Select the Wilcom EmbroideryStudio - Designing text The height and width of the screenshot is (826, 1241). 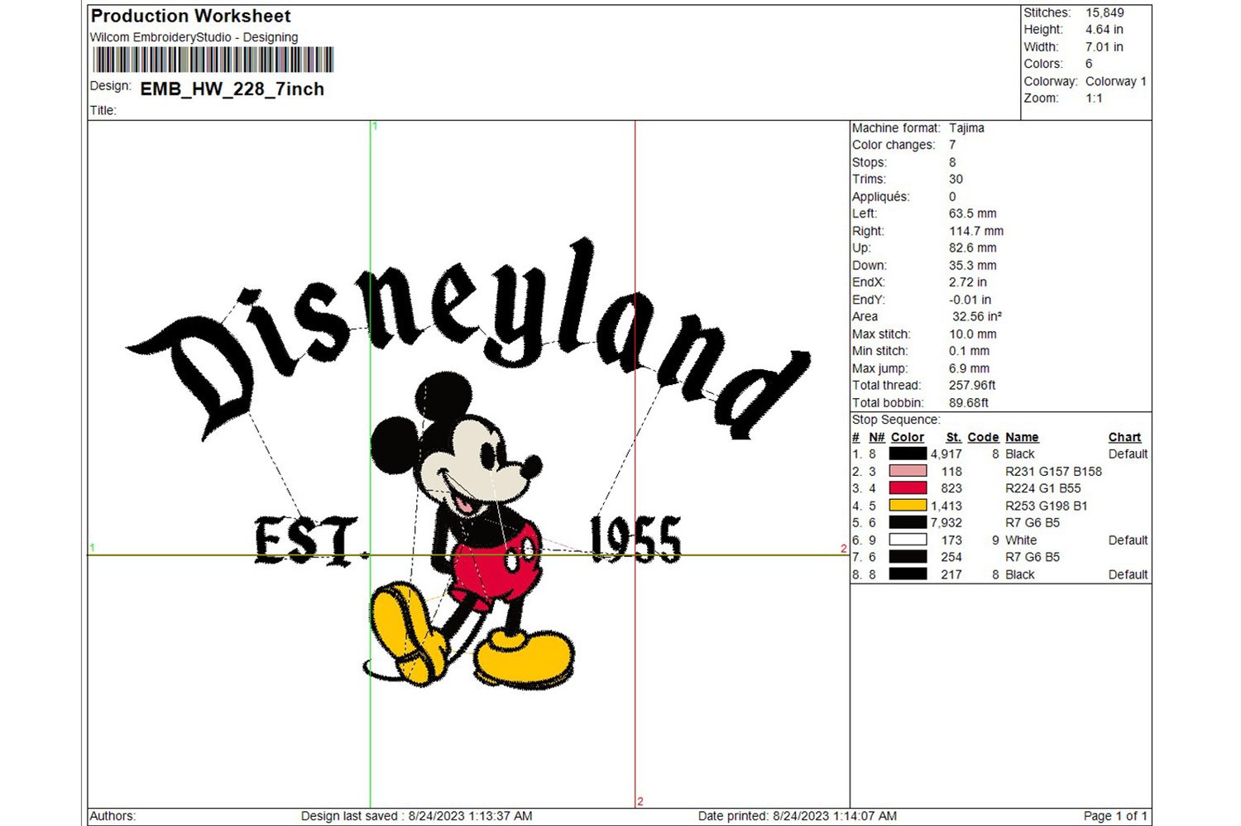tap(194, 37)
